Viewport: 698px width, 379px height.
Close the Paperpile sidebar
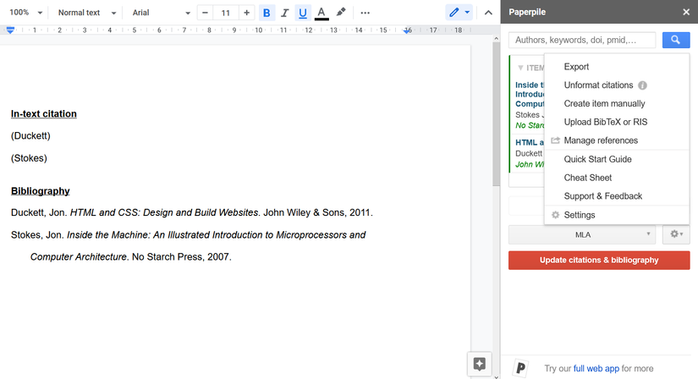coord(686,12)
